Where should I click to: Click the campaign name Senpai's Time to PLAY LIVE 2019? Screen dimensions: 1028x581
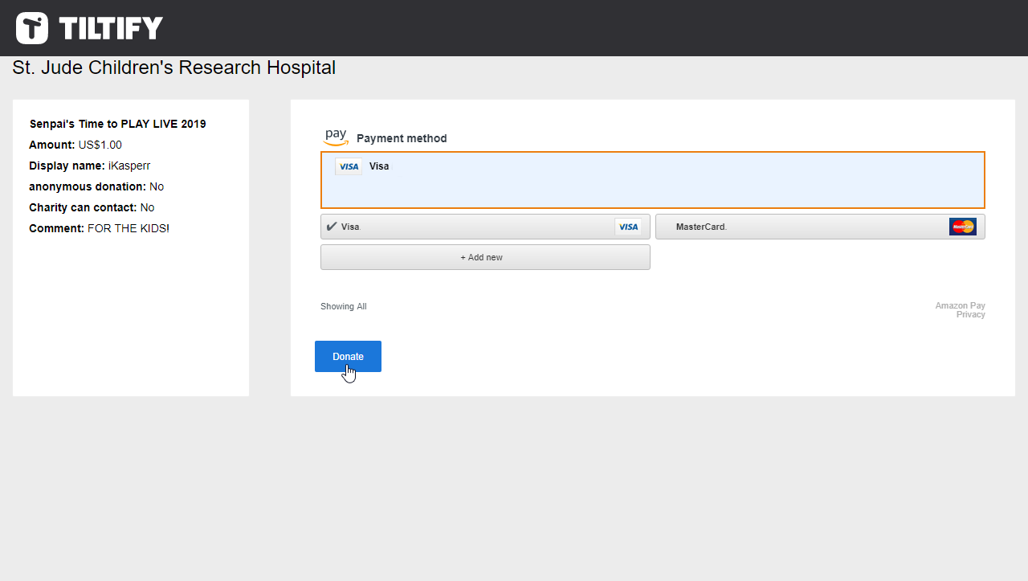coord(118,124)
